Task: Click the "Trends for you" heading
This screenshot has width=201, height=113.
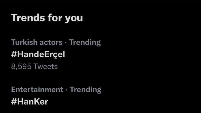Action: pyautogui.click(x=47, y=18)
